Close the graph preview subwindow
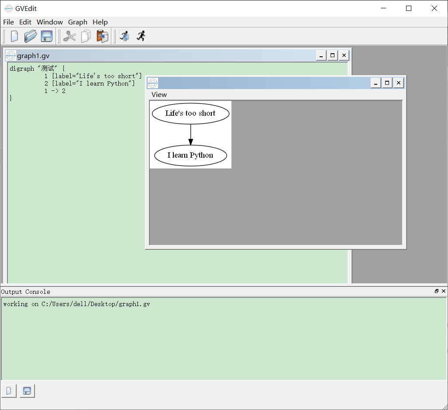448x410 pixels. pos(398,83)
